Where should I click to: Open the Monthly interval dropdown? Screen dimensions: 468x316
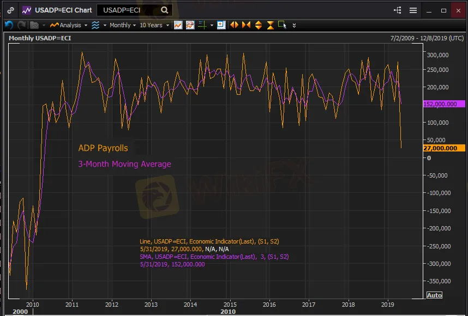coord(122,25)
